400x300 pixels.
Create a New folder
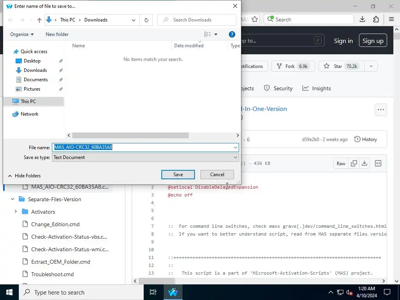[57, 34]
